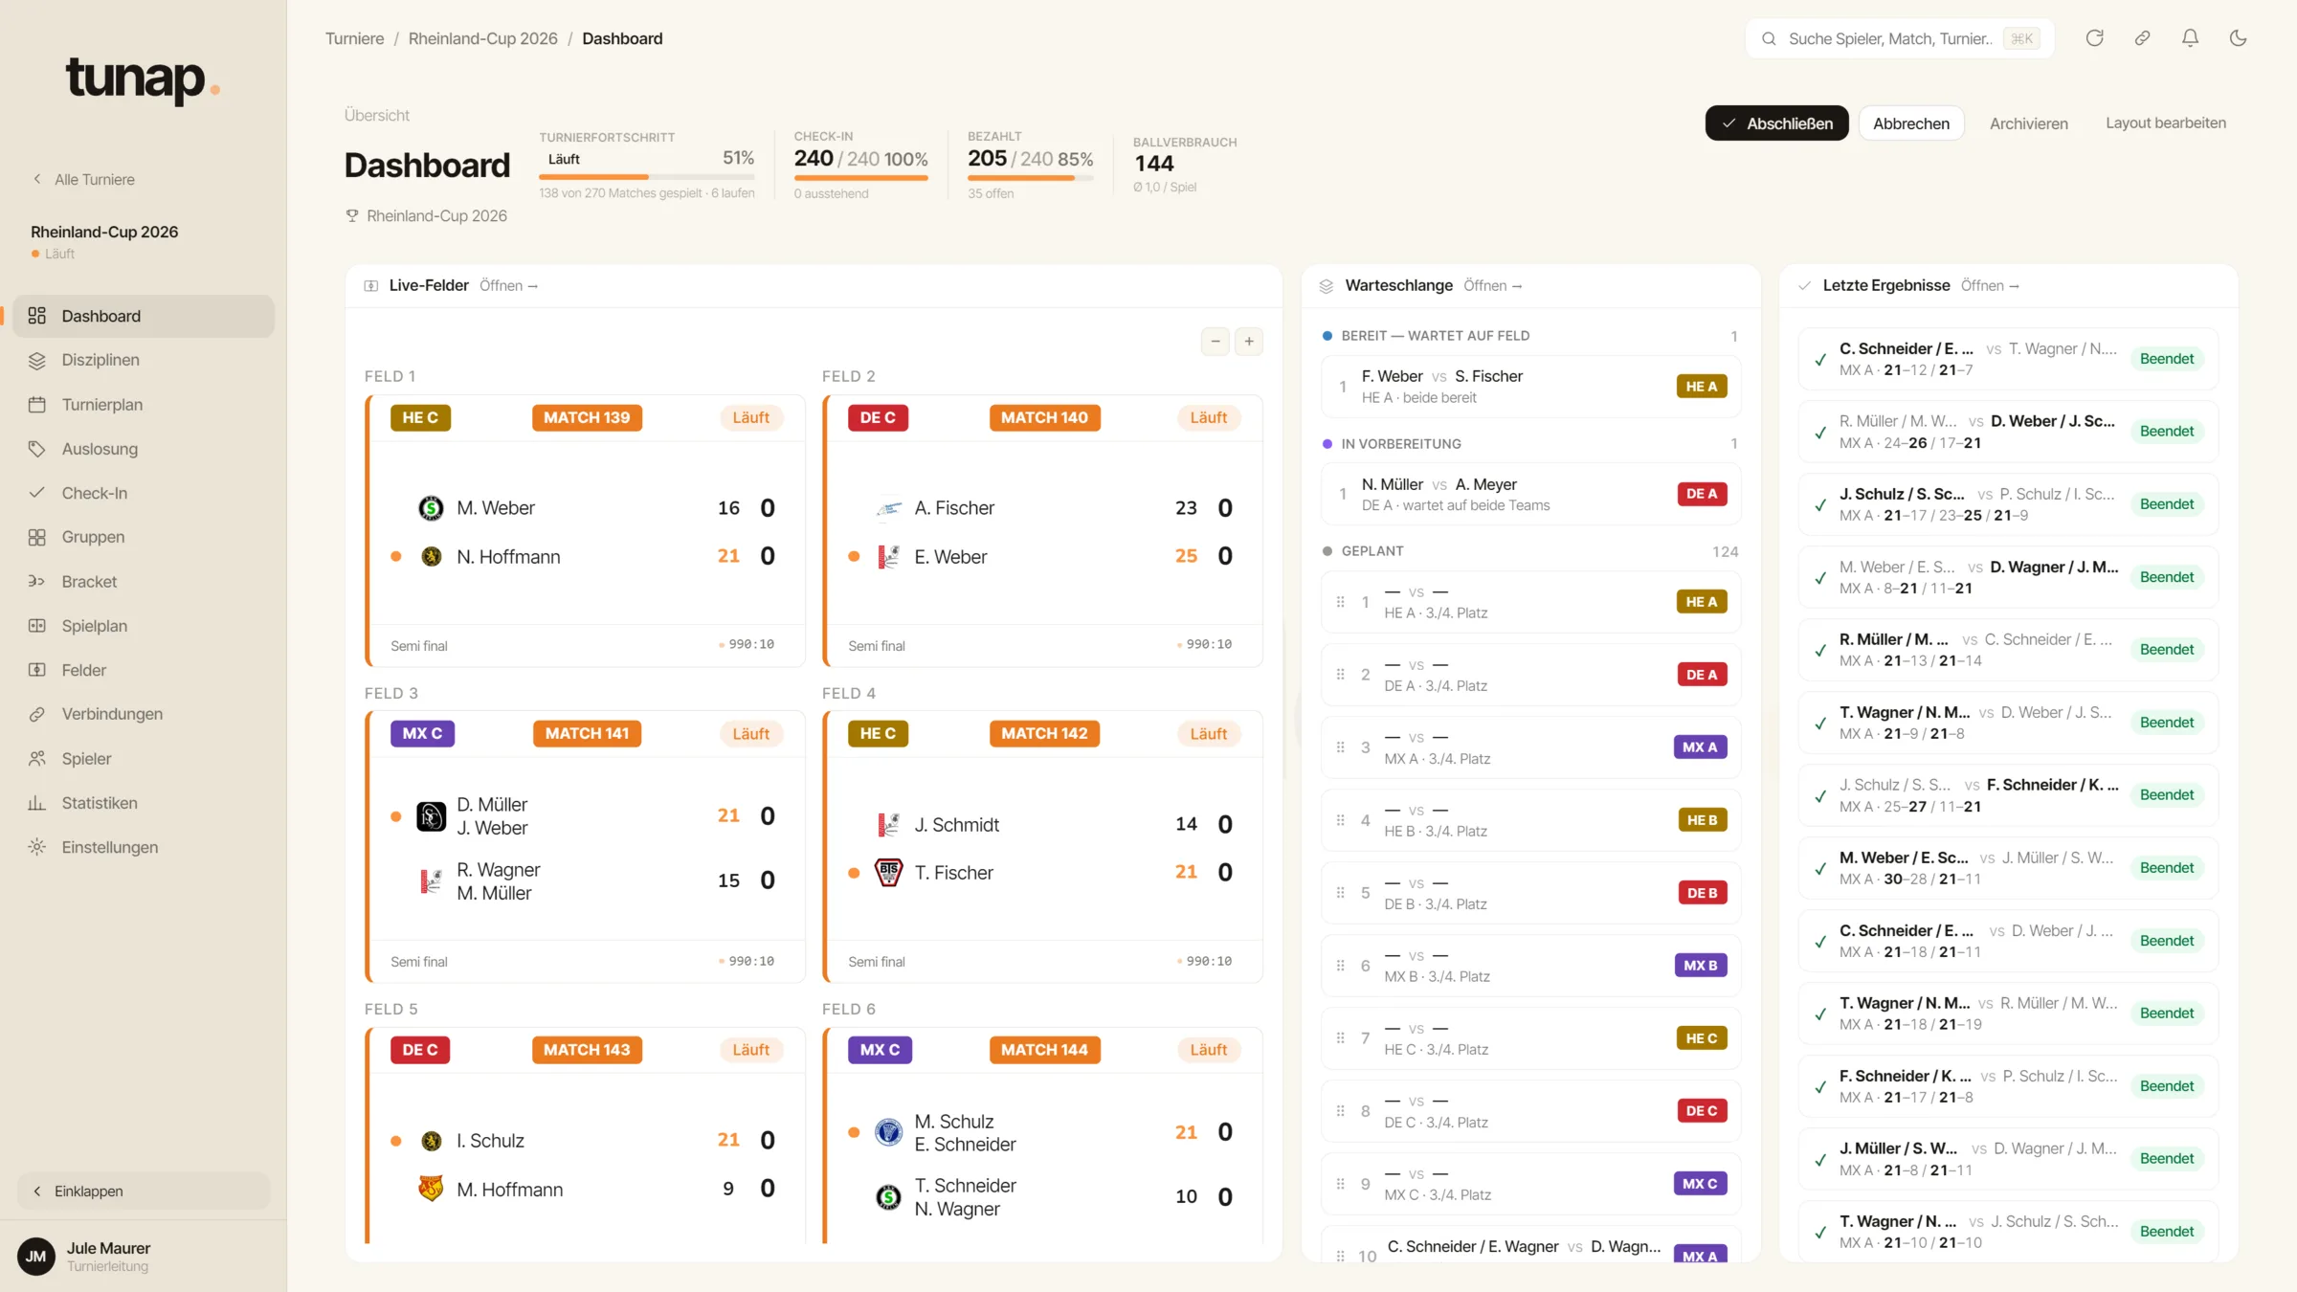Click the Statistiken bar chart icon
This screenshot has height=1292, width=2297.
click(x=36, y=803)
